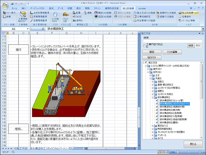Viewport: 206px width, 155px height.
Task: Click the 検索 search text field
Action: click(172, 41)
